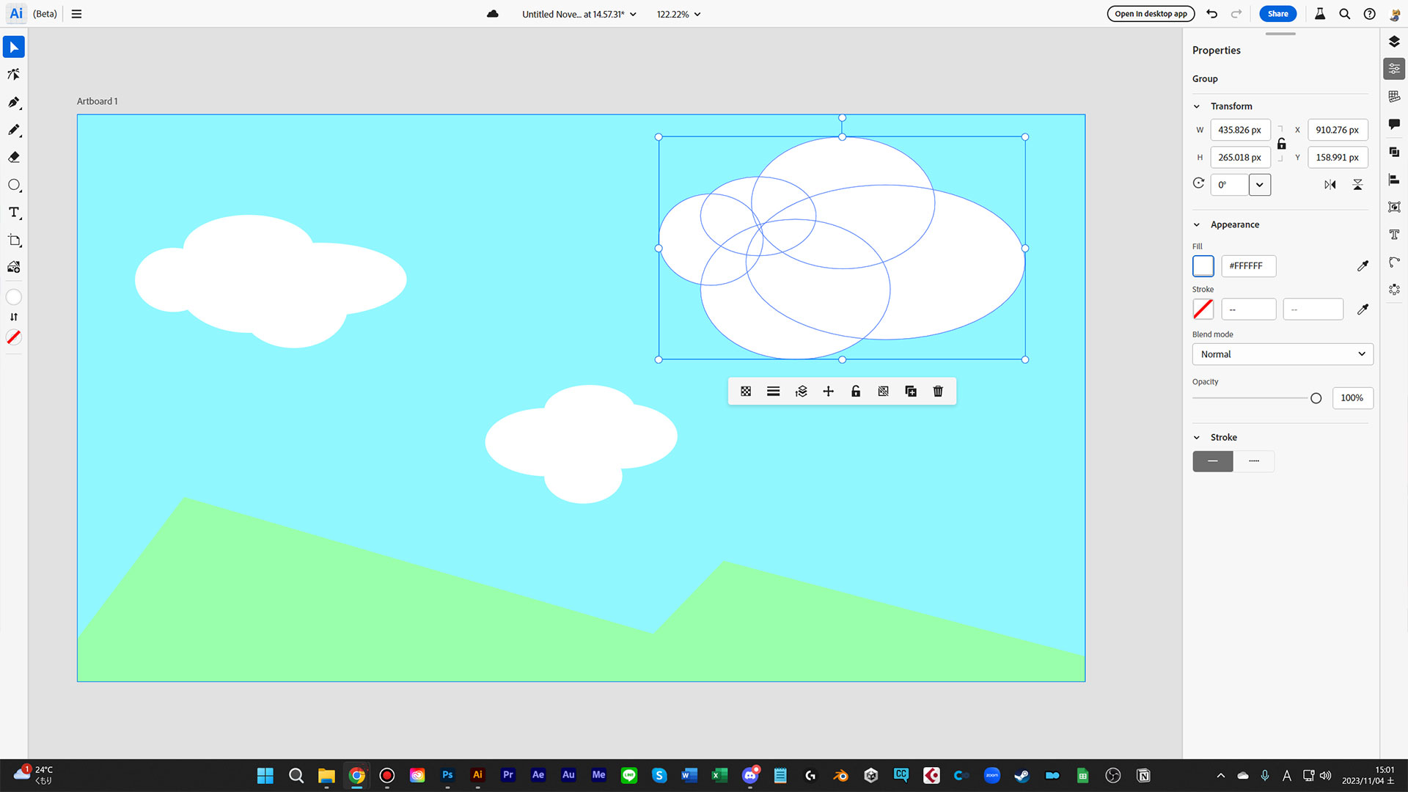
Task: Select the Type tool
Action: coord(13,213)
